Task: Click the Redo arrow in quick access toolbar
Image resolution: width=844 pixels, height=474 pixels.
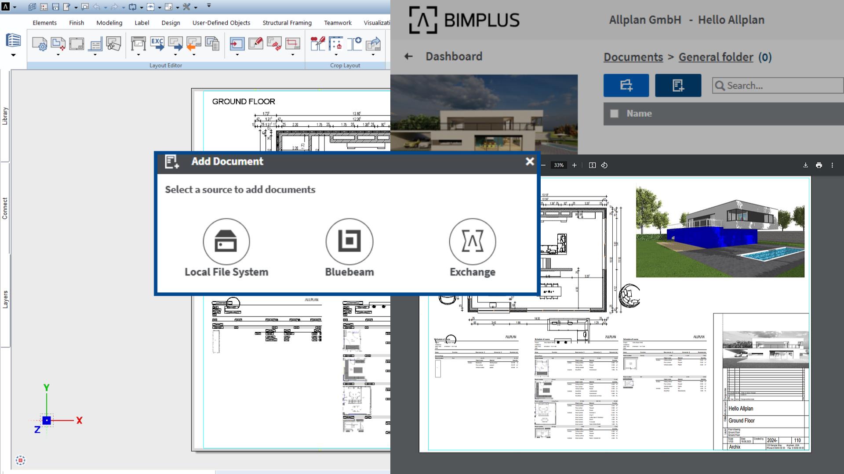Action: coord(114,7)
